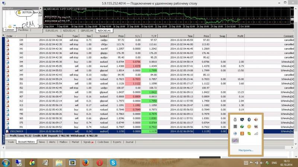Open the Trade tab in Terminal

click(11, 142)
